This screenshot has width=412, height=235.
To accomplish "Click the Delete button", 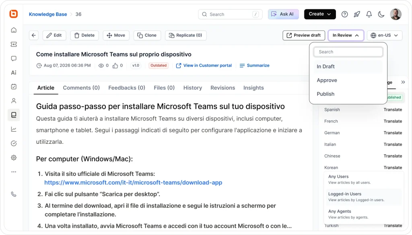I will click(84, 35).
